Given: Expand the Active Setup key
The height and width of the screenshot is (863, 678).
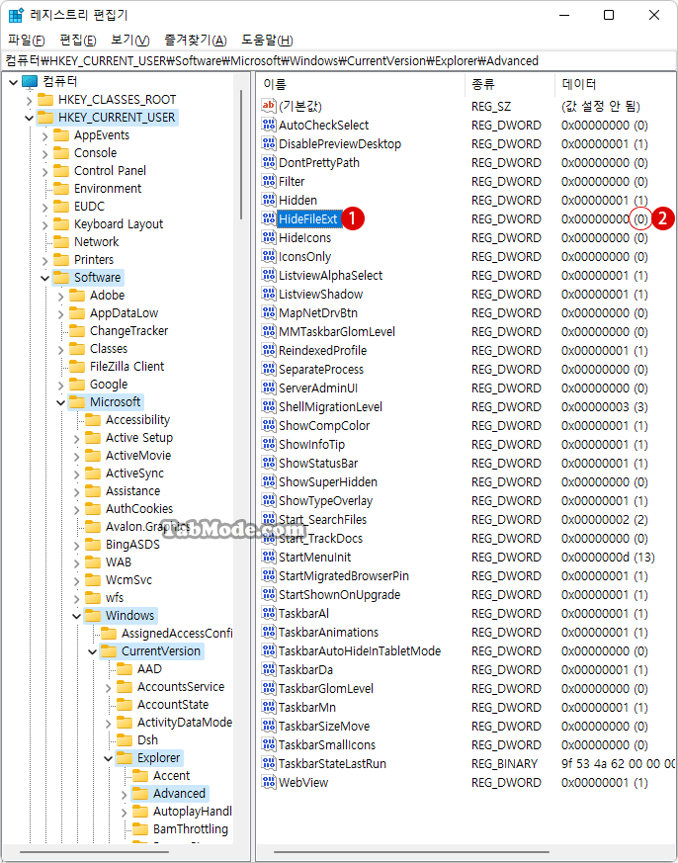Looking at the screenshot, I should [x=76, y=438].
